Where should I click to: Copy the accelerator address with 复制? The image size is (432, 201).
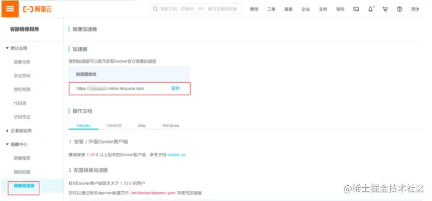pyautogui.click(x=176, y=88)
